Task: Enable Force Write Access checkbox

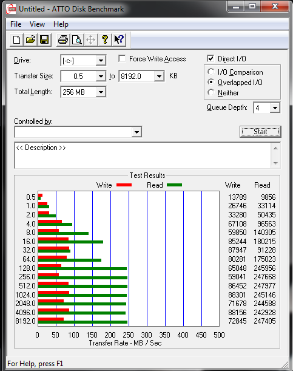Action: pos(122,58)
